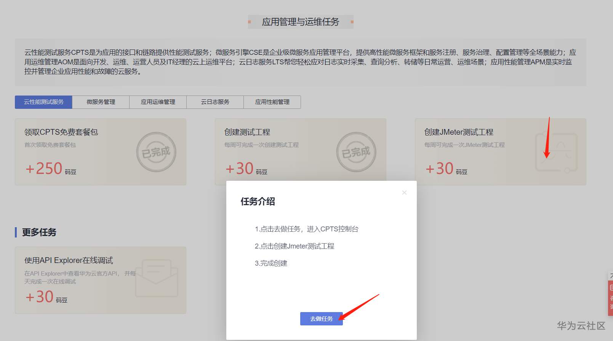Viewport: 613px width, 341px height.
Task: Click step 3.完成创建
Action: point(271,263)
